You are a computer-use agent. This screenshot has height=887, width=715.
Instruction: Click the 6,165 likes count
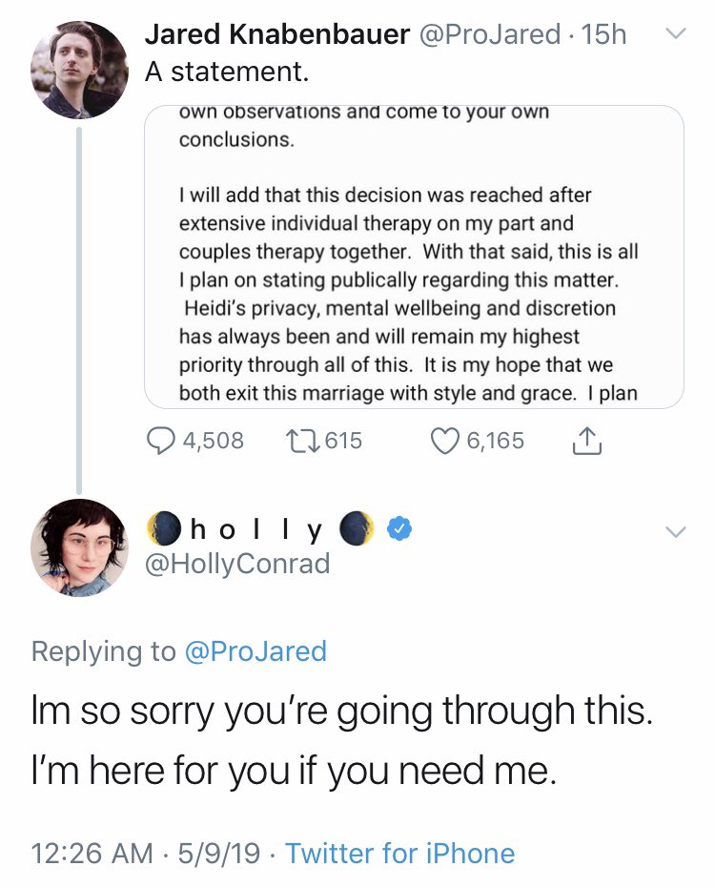click(x=496, y=441)
